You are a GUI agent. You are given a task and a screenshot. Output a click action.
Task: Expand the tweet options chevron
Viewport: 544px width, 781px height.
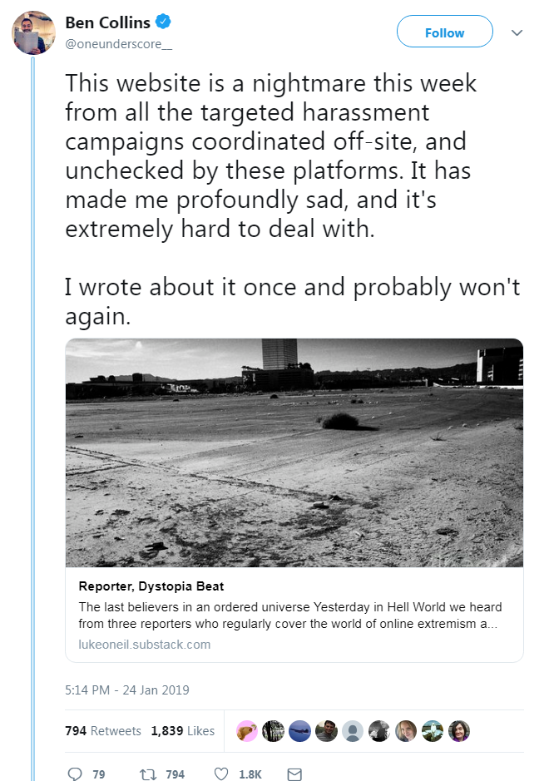(x=517, y=33)
